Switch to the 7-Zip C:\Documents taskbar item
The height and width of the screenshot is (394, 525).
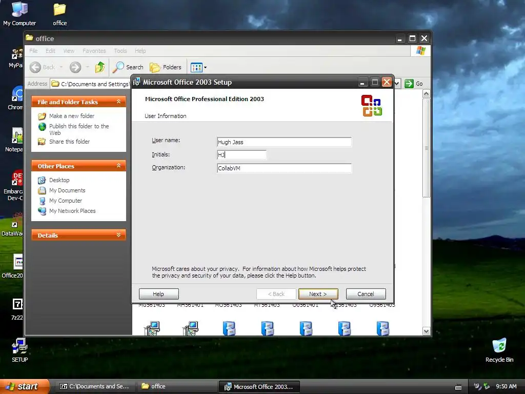[95, 386]
